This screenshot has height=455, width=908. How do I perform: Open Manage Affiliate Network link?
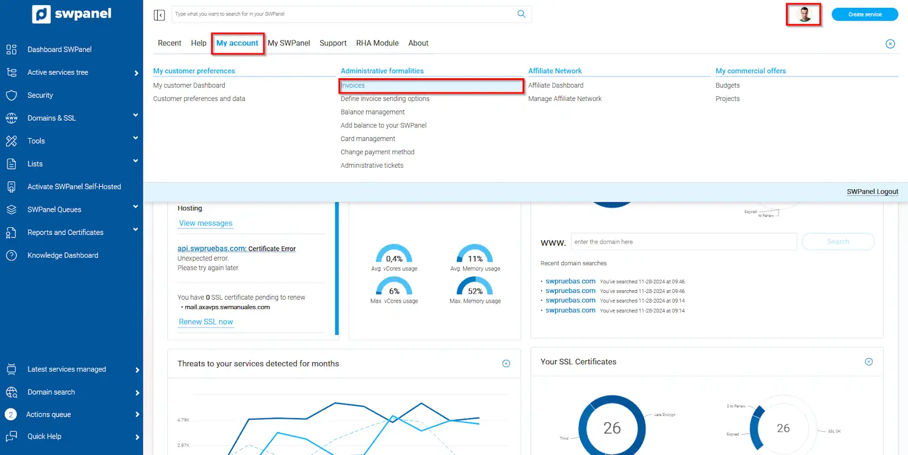tap(565, 99)
